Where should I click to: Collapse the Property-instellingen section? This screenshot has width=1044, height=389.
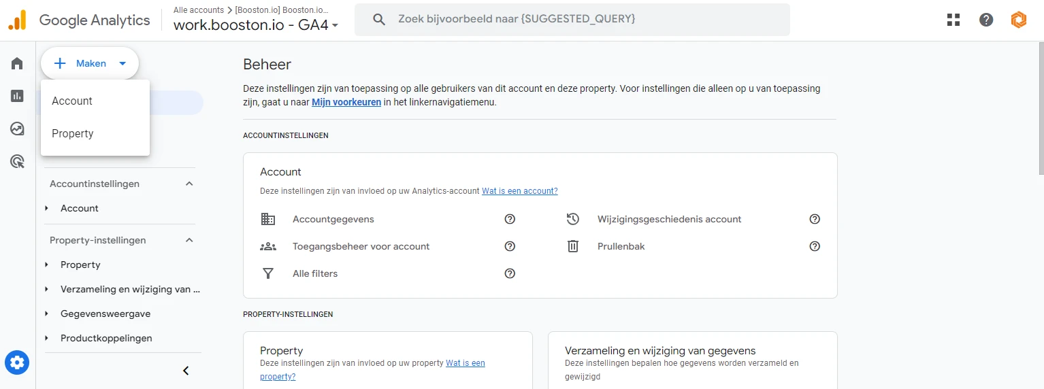189,240
